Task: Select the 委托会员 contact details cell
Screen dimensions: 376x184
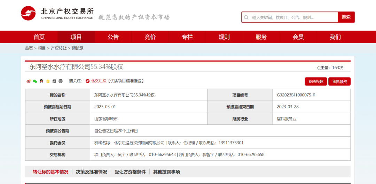Action: click(220, 143)
